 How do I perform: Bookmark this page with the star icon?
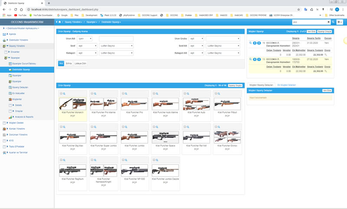pos(298,10)
